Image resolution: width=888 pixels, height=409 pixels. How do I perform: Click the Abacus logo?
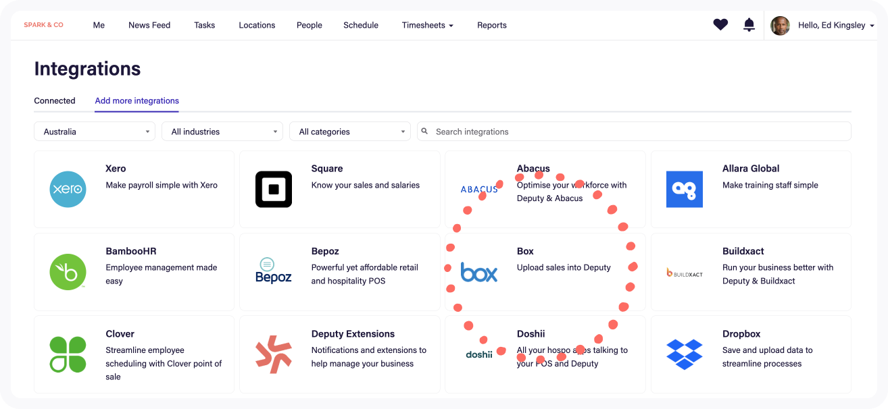point(479,190)
